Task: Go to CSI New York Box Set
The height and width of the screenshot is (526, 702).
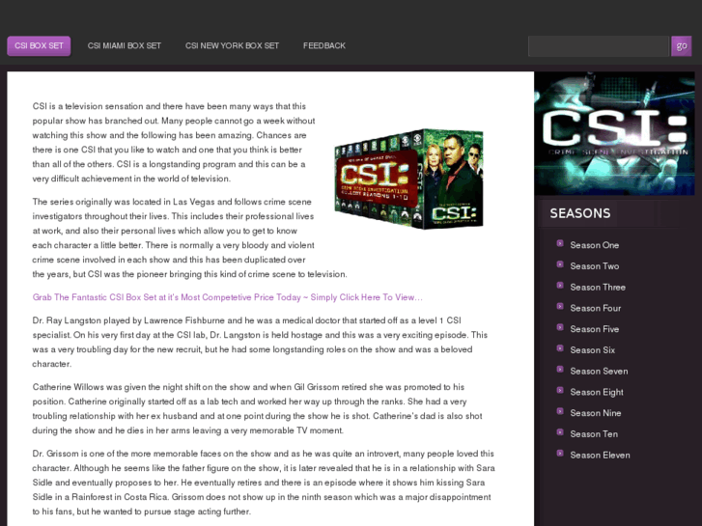Action: 232,45
